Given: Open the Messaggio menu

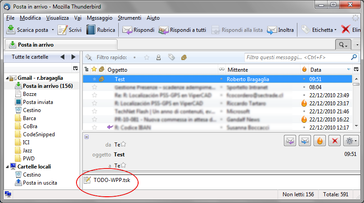Looking at the screenshot, I should 99,18.
